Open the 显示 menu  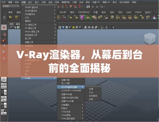[x=30, y=2]
